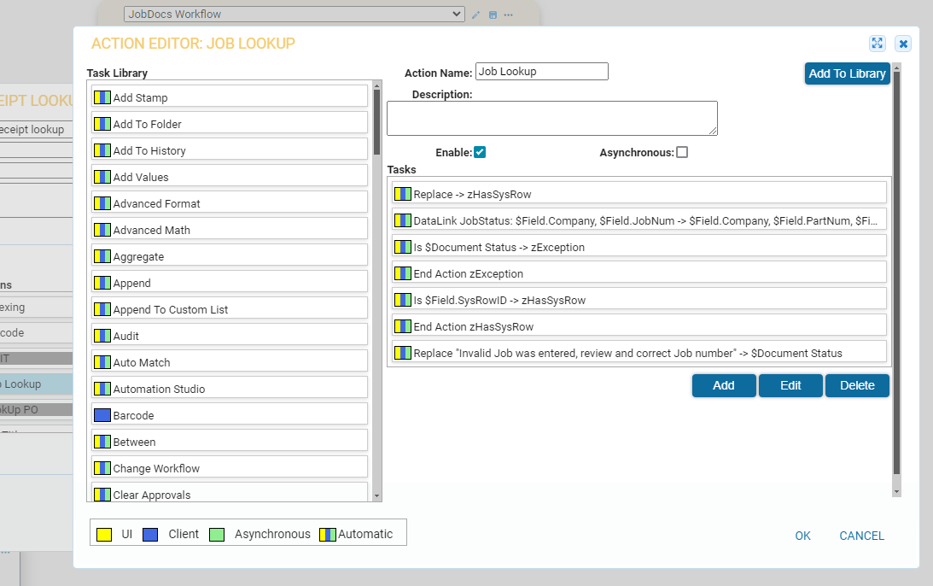Screen dimensions: 933x586
Task: Click the Edit task button
Action: pos(790,385)
